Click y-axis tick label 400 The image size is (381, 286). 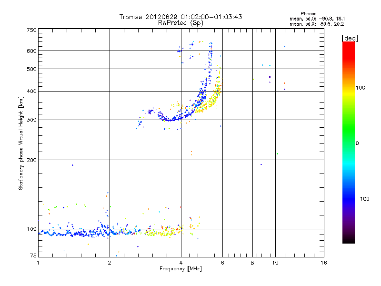pyautogui.click(x=31, y=91)
